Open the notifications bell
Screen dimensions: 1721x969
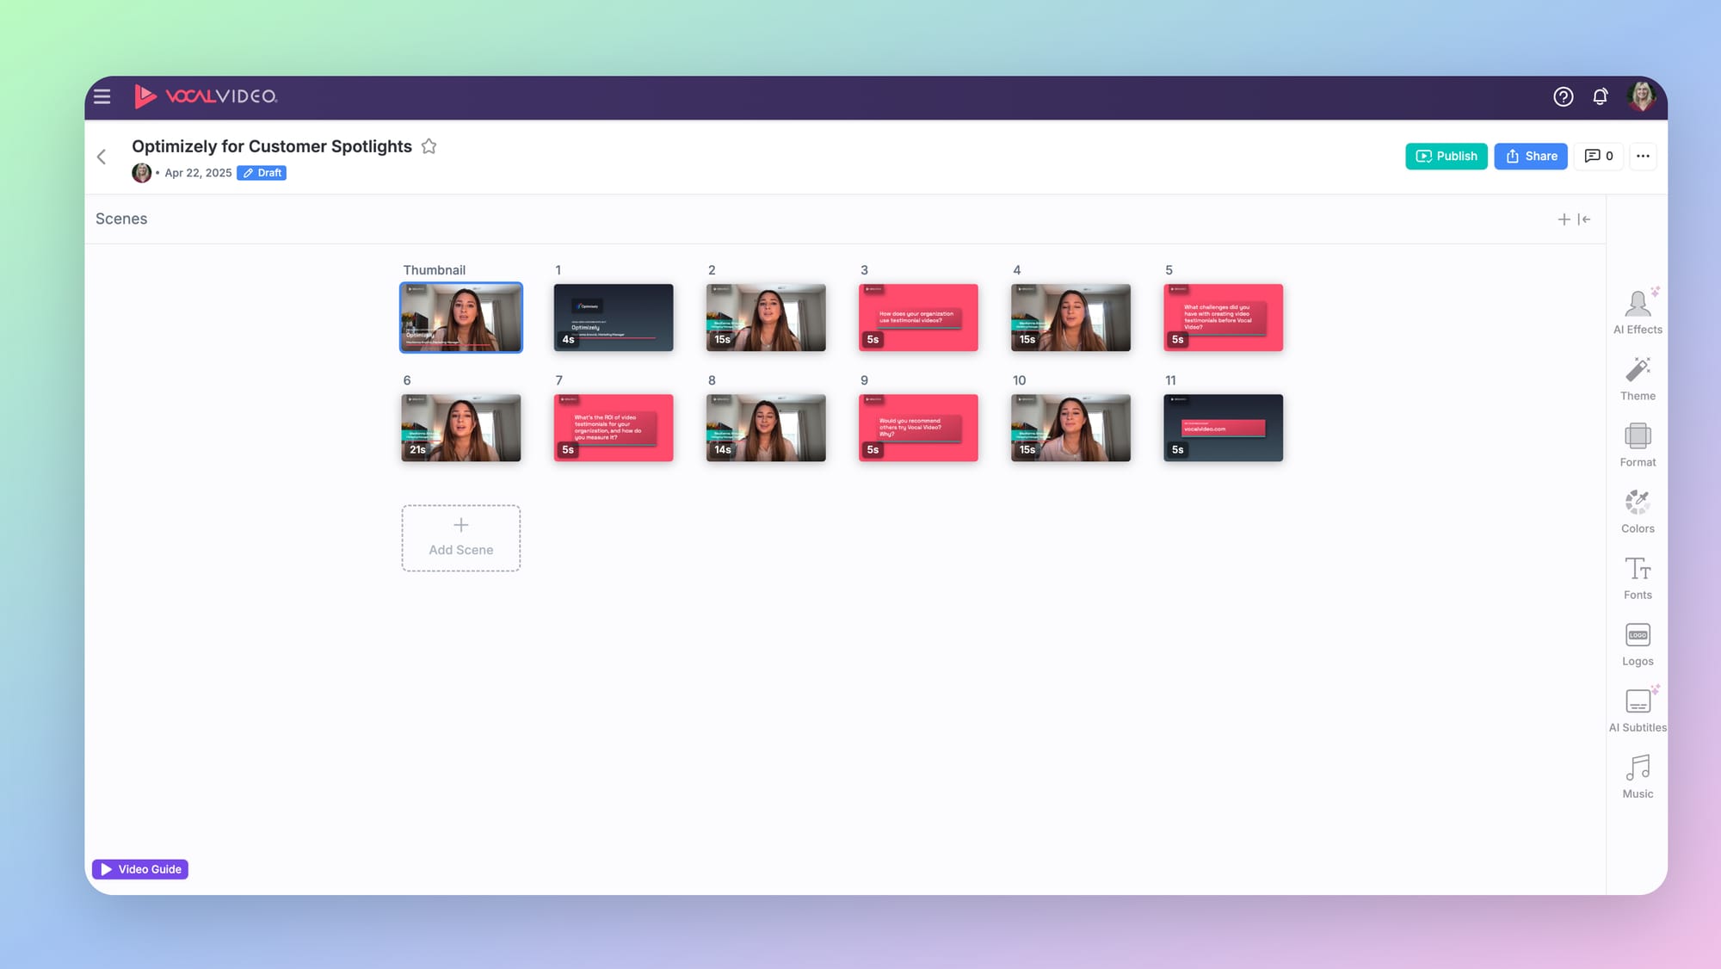click(1600, 96)
